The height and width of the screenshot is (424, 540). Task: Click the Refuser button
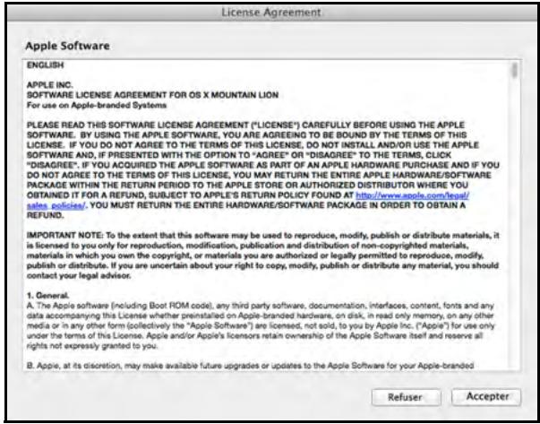[406, 397]
